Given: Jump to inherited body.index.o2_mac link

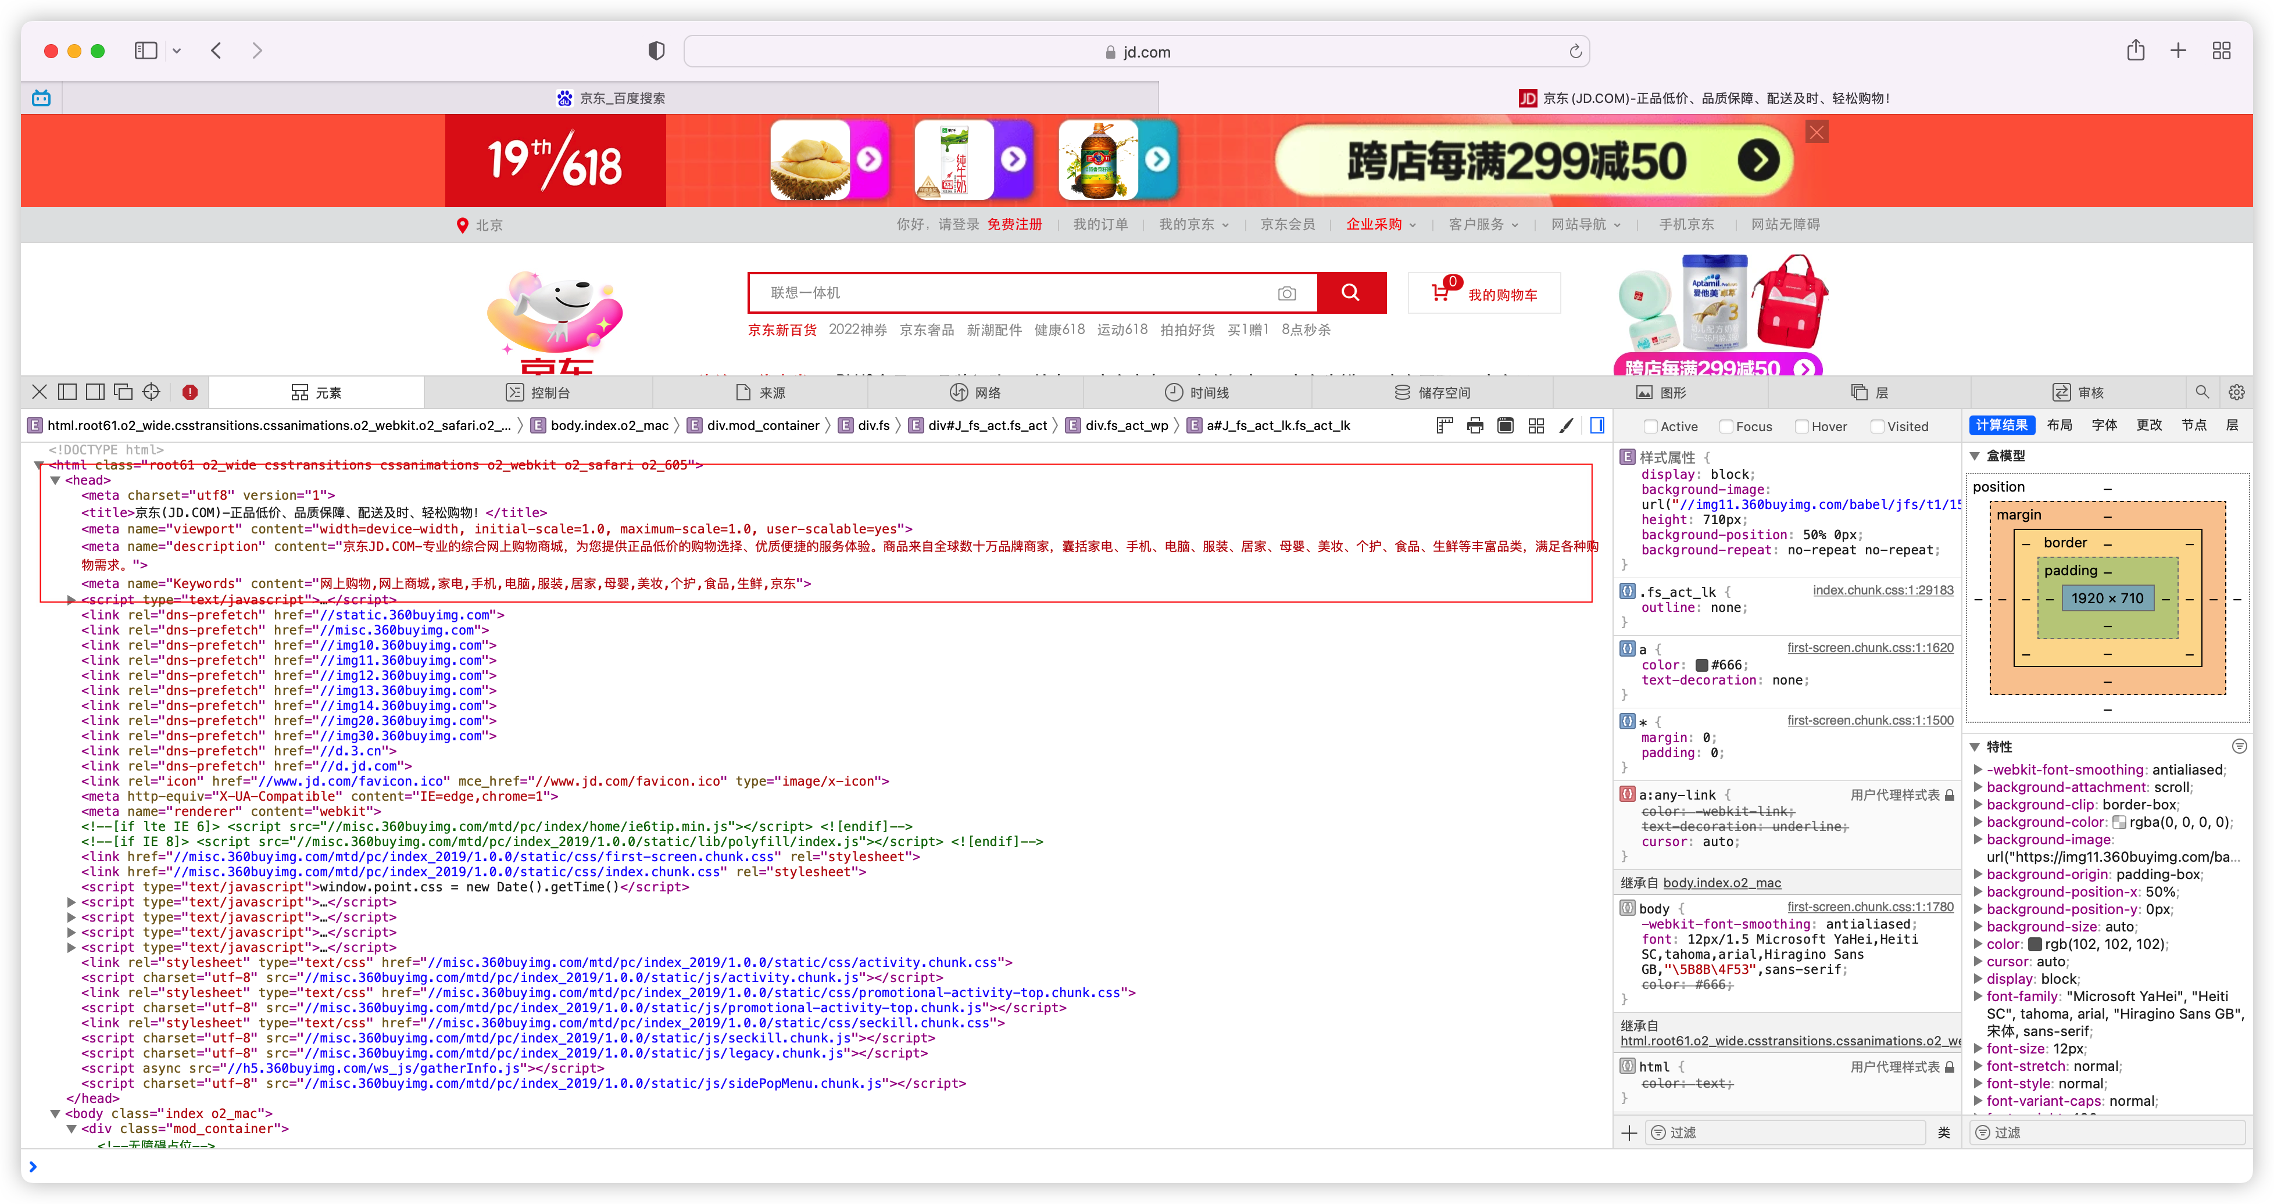Looking at the screenshot, I should coord(1721,883).
